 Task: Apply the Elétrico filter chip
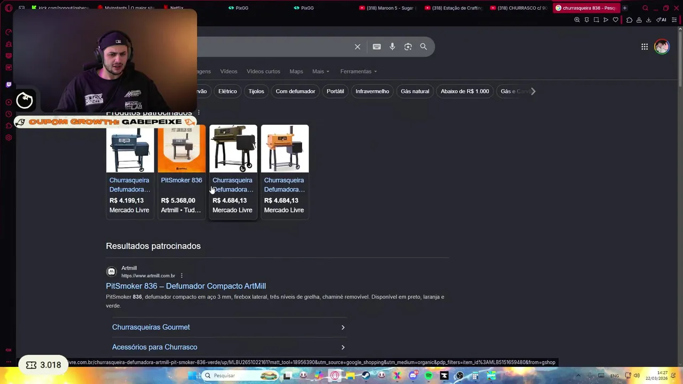coord(227,91)
